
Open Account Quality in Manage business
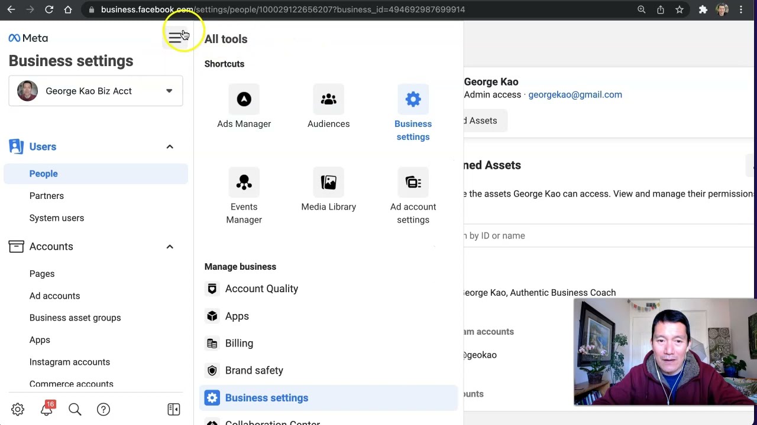click(261, 289)
